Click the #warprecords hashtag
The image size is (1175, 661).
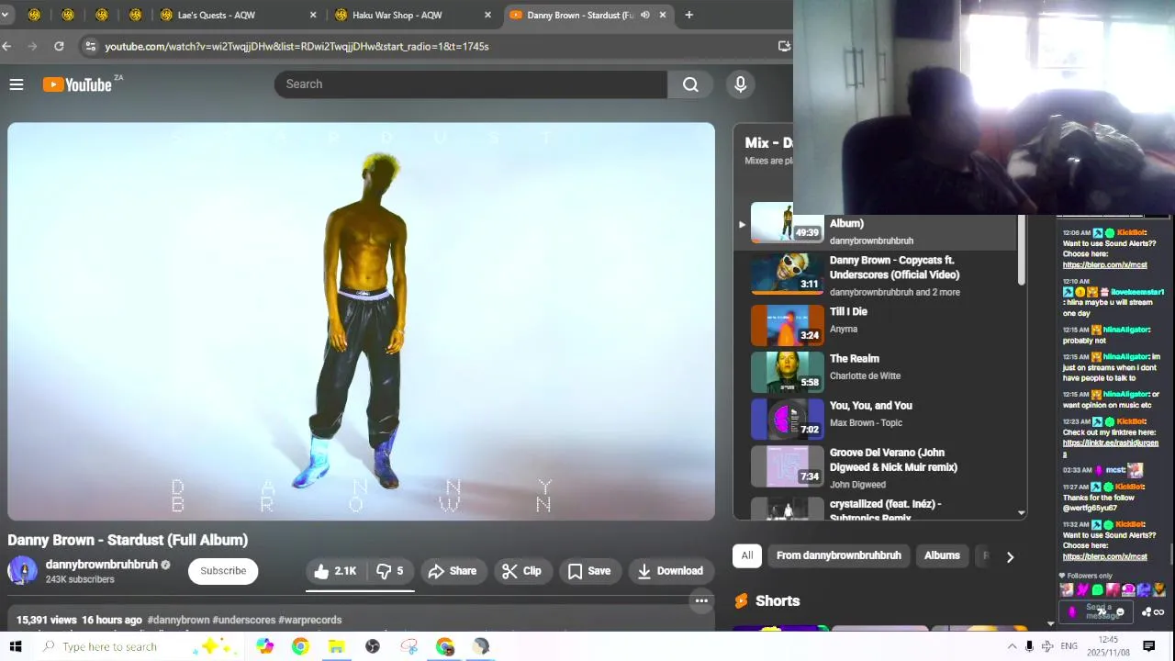[x=310, y=620]
